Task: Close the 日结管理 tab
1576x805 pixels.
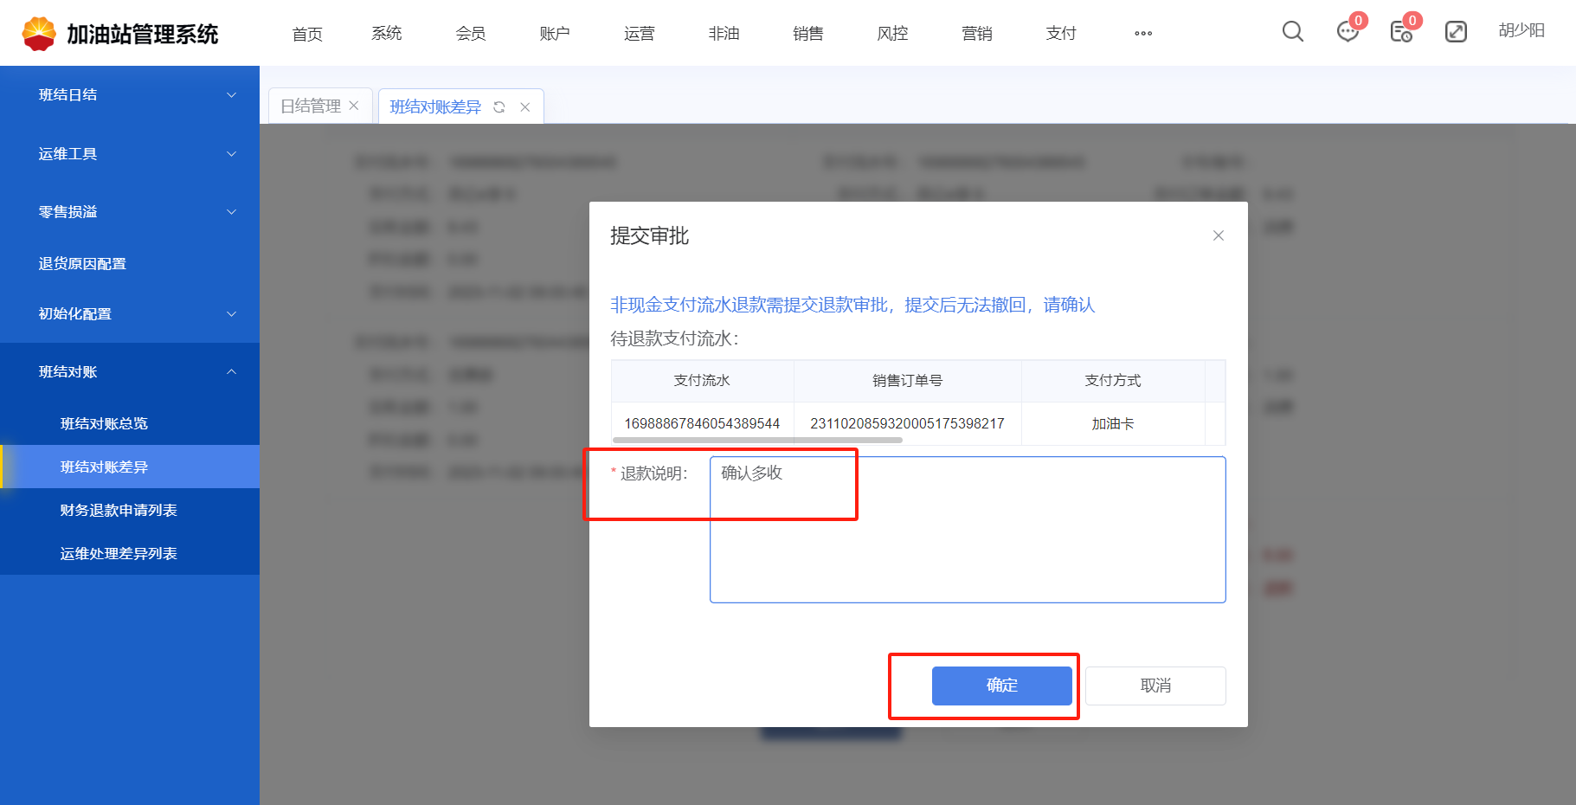Action: pos(354,106)
